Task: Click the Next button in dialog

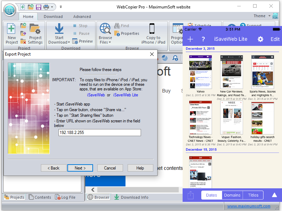Action: click(80, 168)
